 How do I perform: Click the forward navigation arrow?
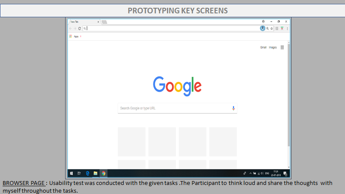click(x=75, y=28)
